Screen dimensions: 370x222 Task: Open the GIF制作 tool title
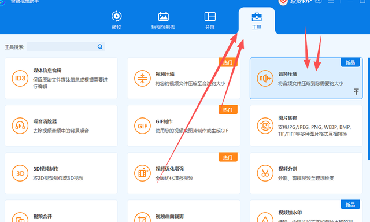coord(164,121)
